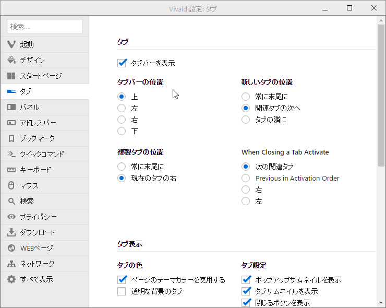Open マウス settings
Viewport: 386px width, 308px height.
pos(45,185)
